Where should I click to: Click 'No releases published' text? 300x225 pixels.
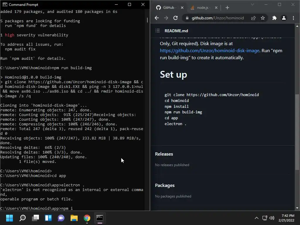tap(172, 165)
